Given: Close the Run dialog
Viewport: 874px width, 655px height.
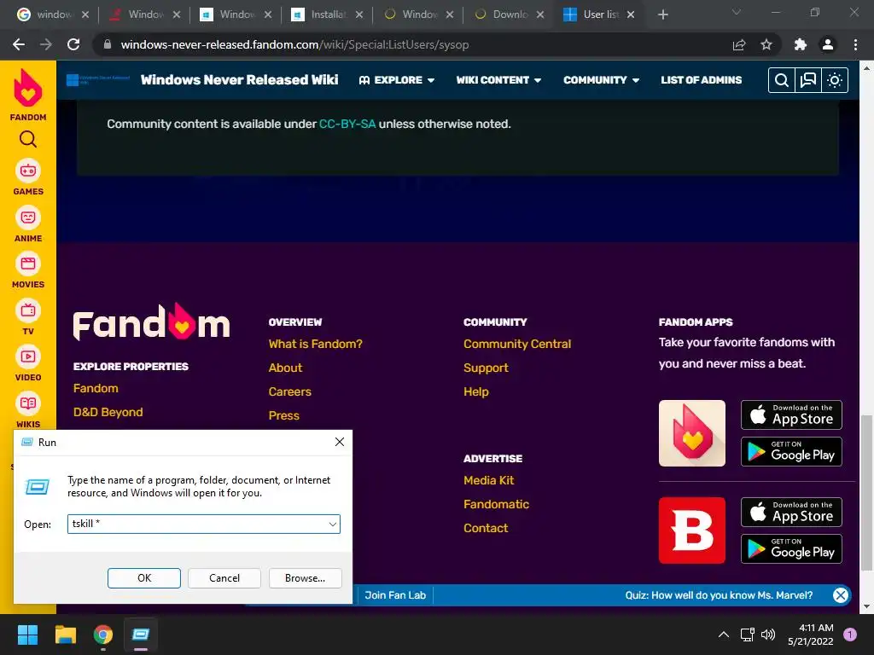Looking at the screenshot, I should pyautogui.click(x=340, y=443).
